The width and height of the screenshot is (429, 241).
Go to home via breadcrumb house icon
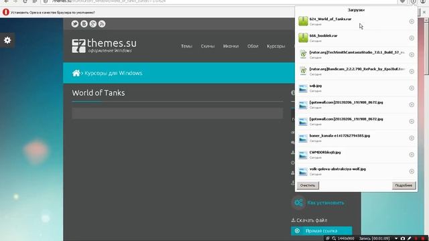pos(76,73)
